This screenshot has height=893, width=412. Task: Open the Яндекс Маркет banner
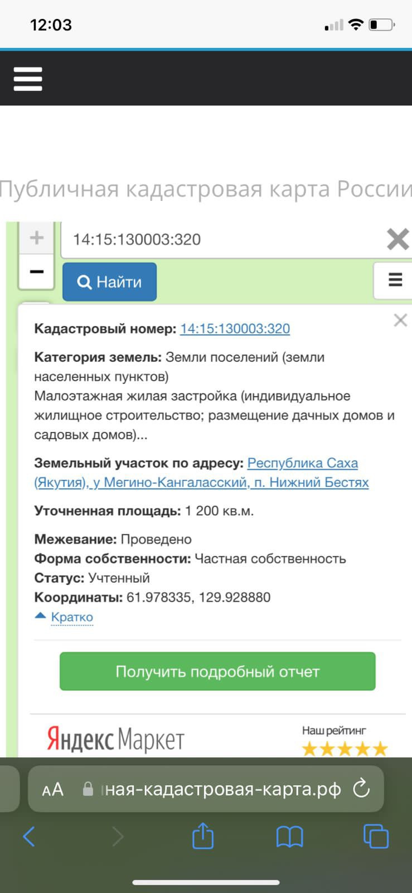pyautogui.click(x=115, y=739)
